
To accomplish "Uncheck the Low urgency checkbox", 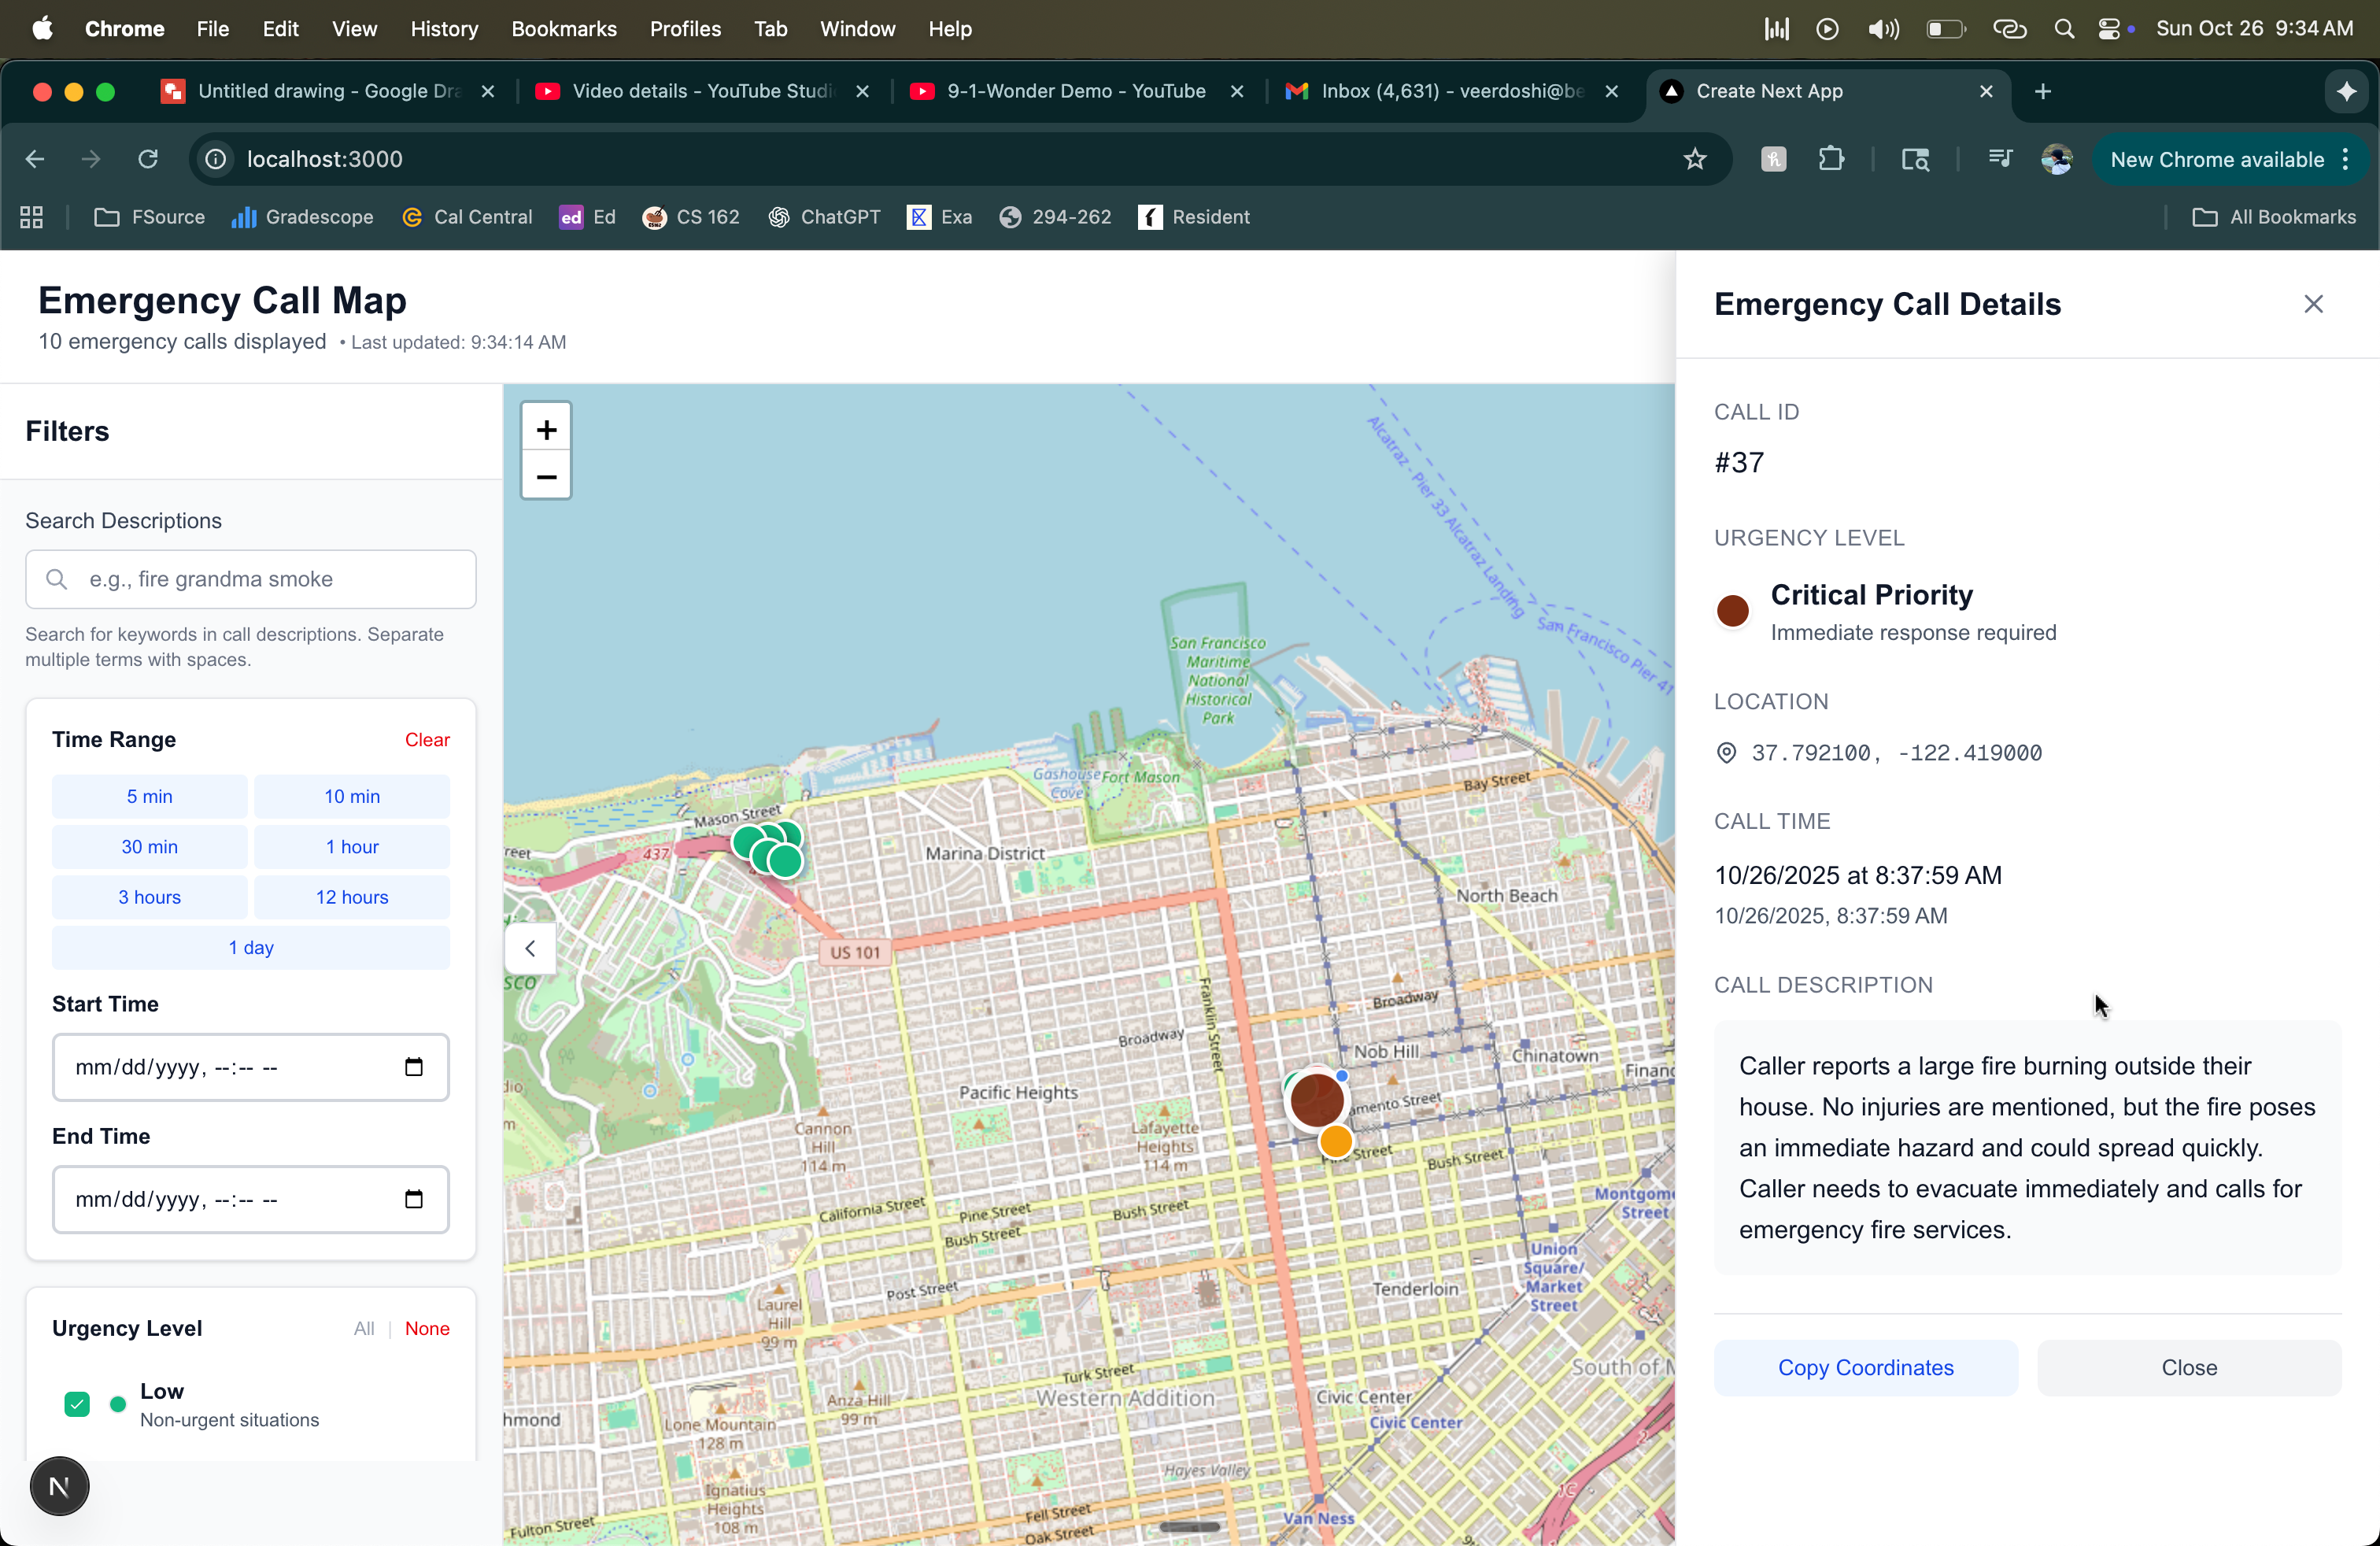I will [77, 1404].
